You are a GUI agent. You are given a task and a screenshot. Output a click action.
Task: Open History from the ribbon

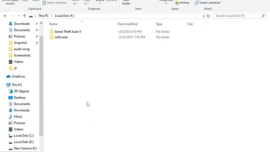pyautogui.click(x=182, y=3)
